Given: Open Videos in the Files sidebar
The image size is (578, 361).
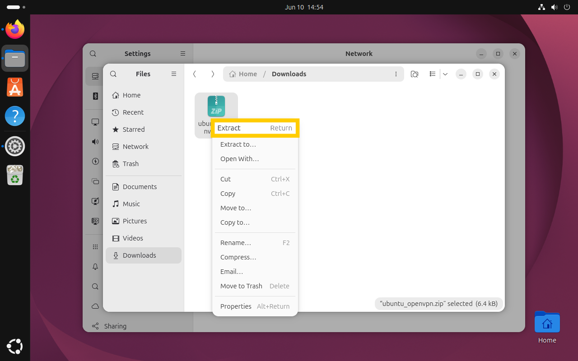Looking at the screenshot, I should coord(144,238).
